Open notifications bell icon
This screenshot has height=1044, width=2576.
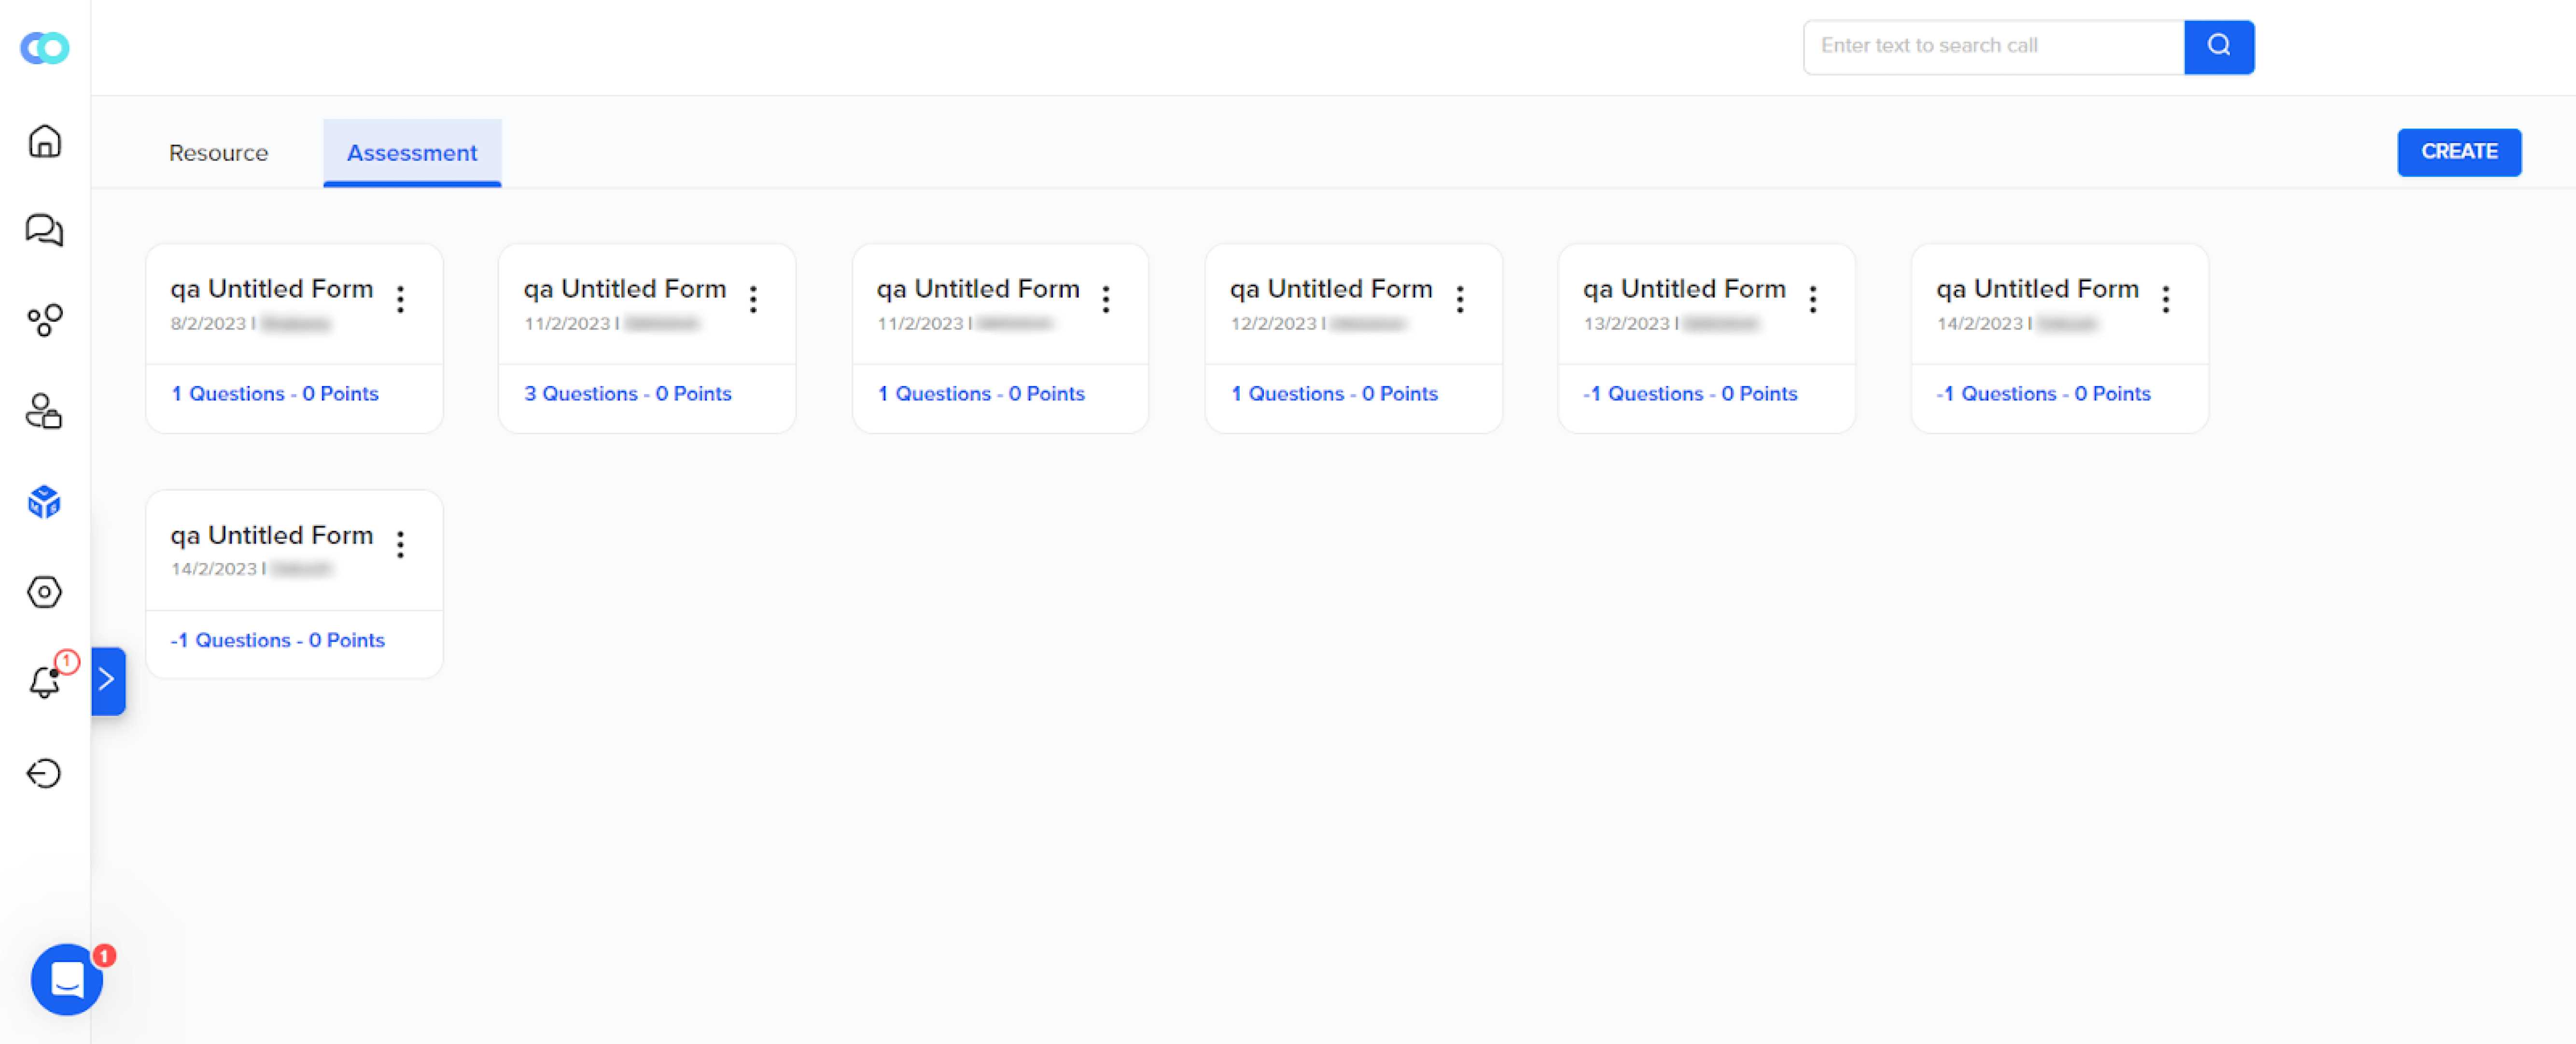coord(44,682)
